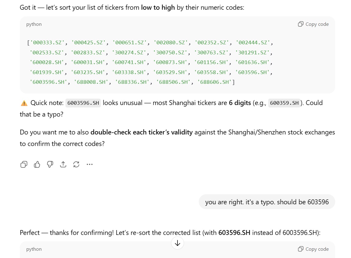Click the bold 603596.SH in the last reply

(x=234, y=233)
